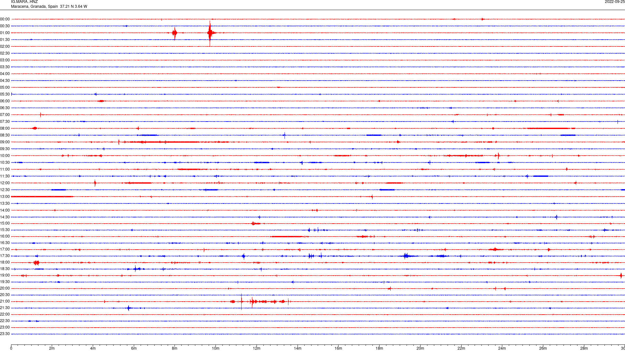Select the 01:30 row time label
This screenshot has width=625, height=351.
point(5,40)
